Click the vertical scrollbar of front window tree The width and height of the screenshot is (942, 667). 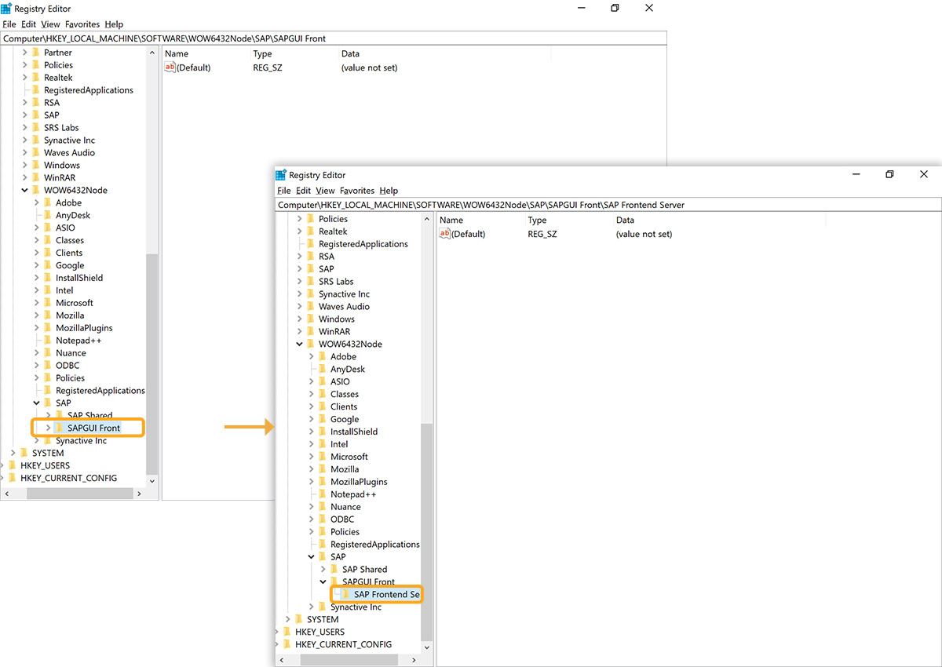pyautogui.click(x=427, y=531)
